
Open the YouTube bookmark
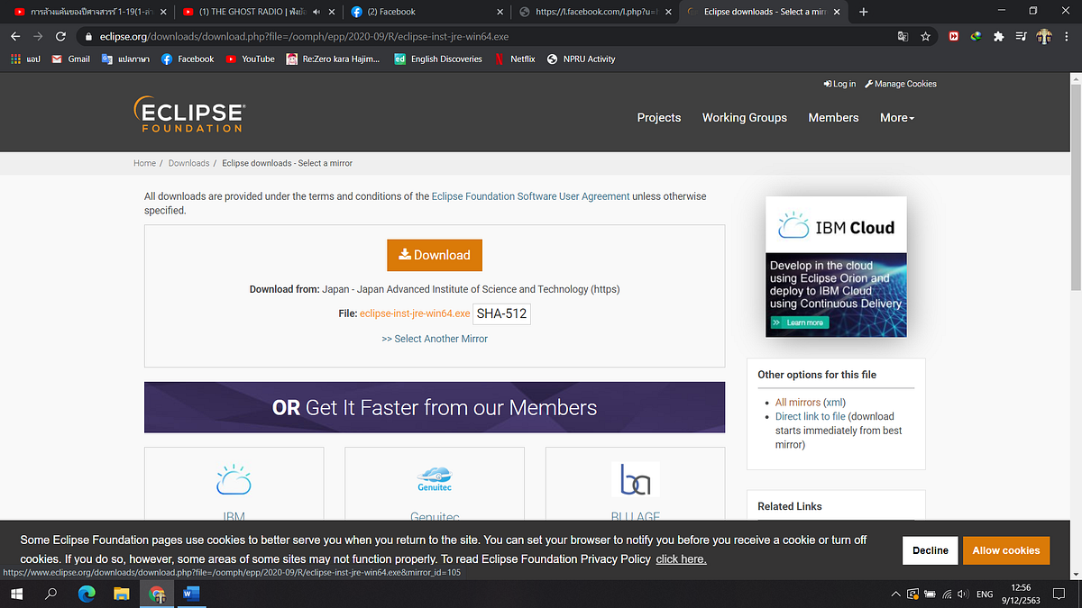coord(249,59)
